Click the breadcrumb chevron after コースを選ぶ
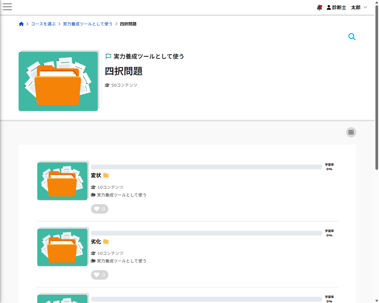This screenshot has width=379, height=303. point(59,24)
